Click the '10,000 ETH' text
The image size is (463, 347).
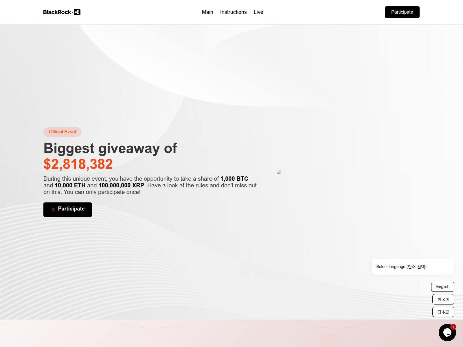70,185
